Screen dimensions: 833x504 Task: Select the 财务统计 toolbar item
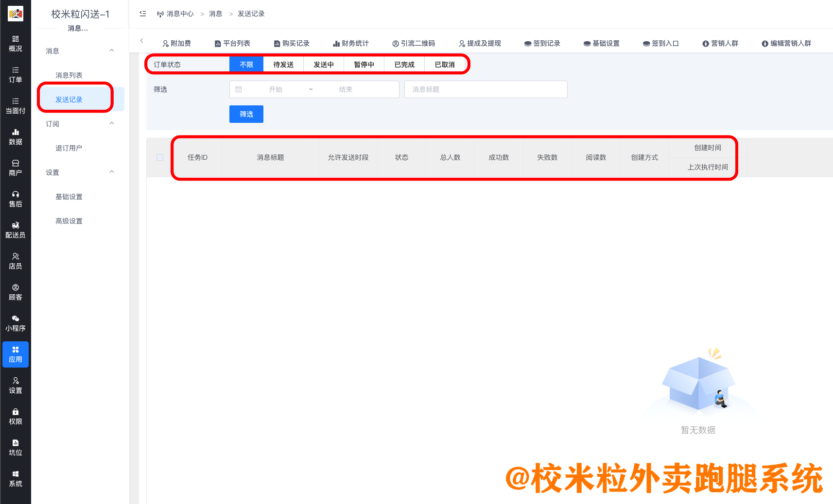tap(350, 43)
